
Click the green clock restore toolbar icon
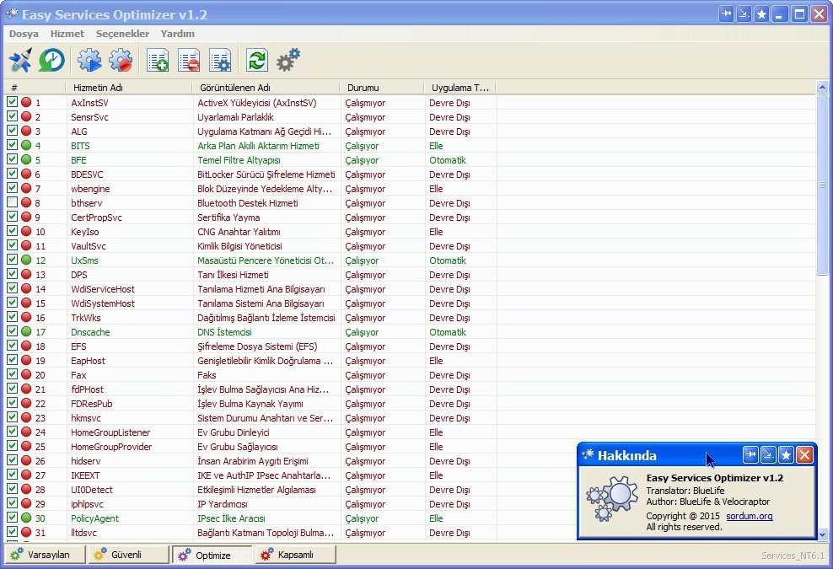pyautogui.click(x=52, y=60)
